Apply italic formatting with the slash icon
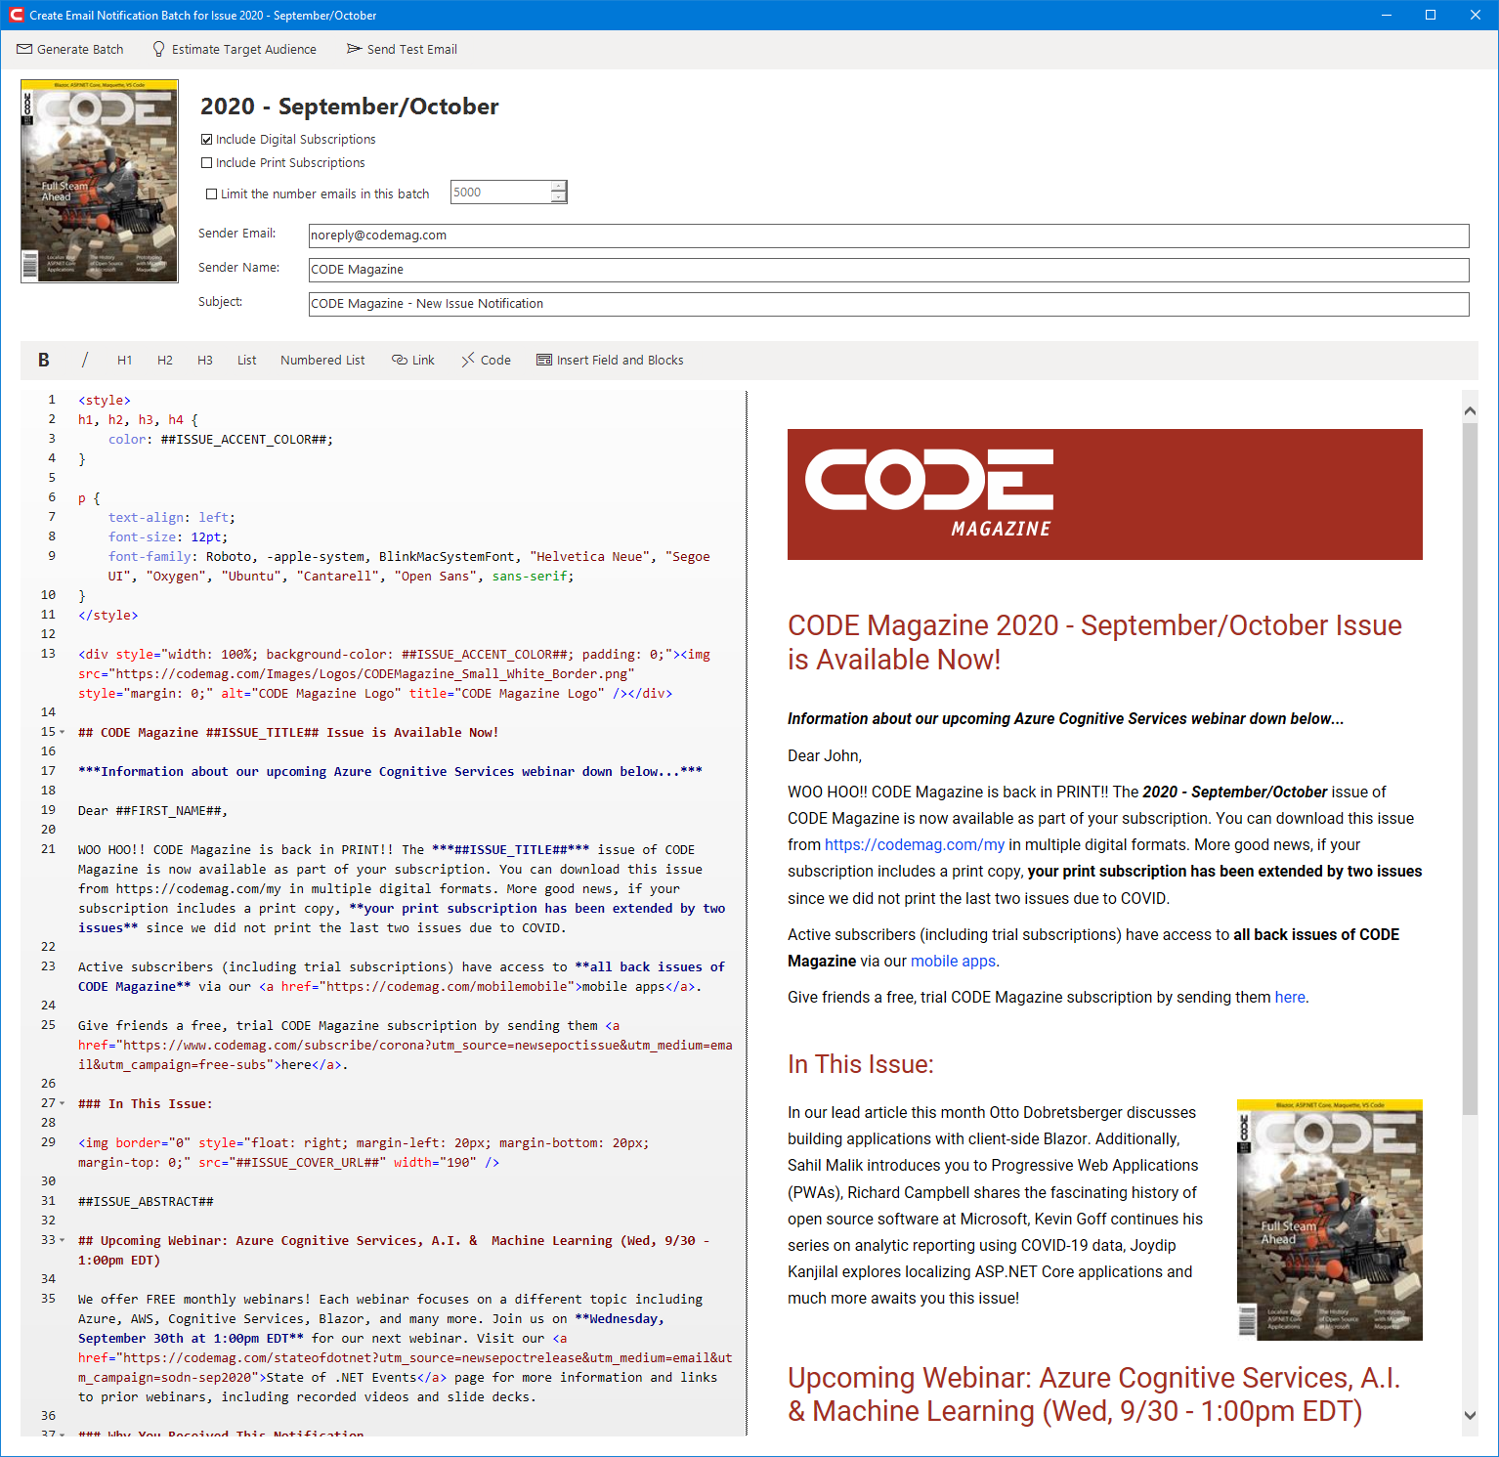Viewport: 1499px width, 1457px height. [85, 360]
